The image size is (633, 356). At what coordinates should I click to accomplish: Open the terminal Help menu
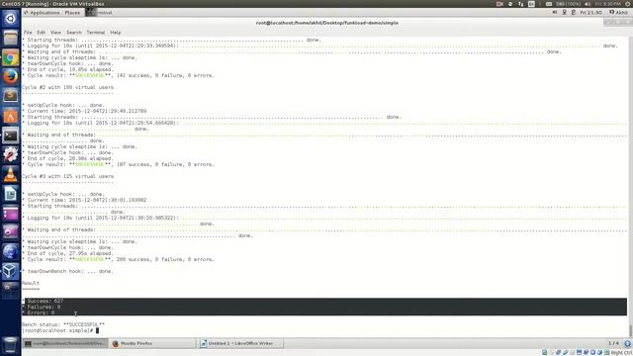tap(116, 33)
